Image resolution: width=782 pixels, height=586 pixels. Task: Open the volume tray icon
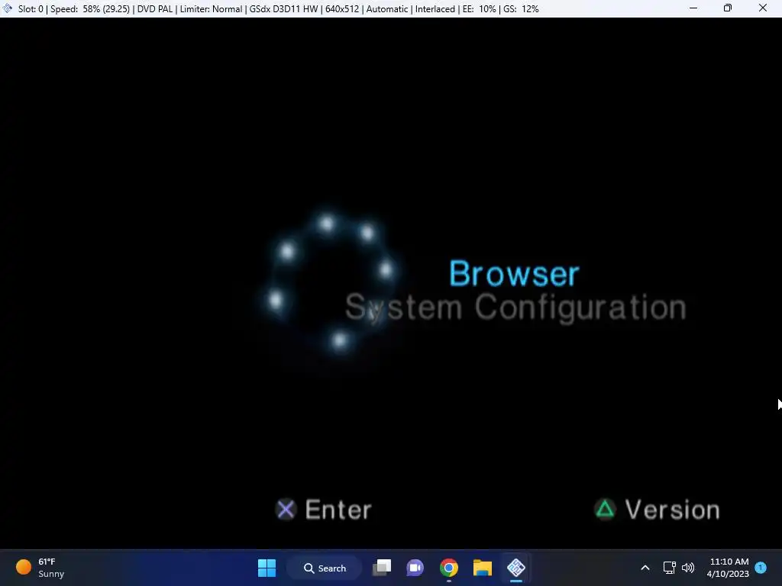coord(688,568)
